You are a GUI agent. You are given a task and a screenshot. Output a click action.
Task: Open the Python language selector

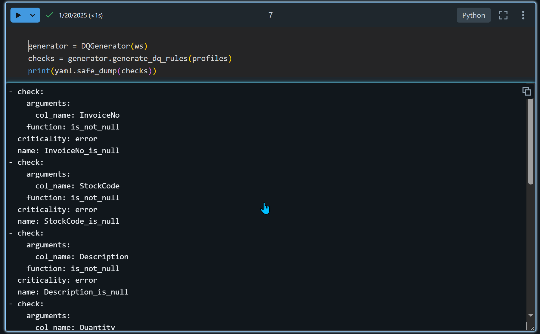(473, 15)
